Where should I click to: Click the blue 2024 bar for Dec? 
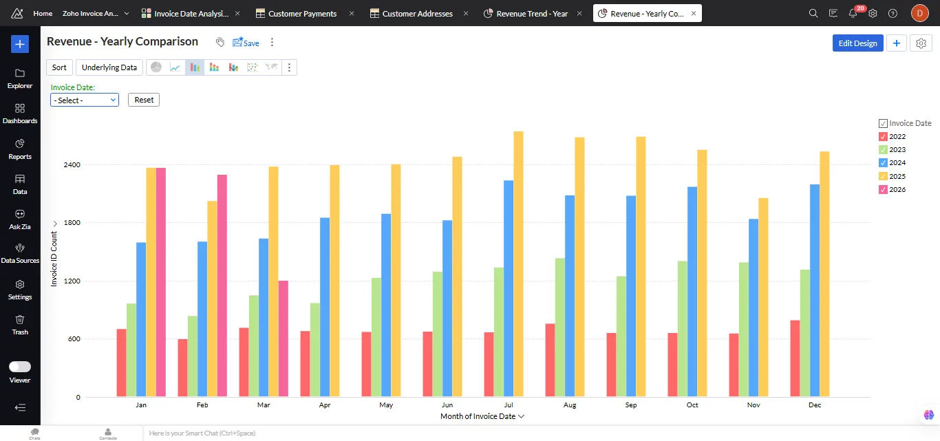815,290
